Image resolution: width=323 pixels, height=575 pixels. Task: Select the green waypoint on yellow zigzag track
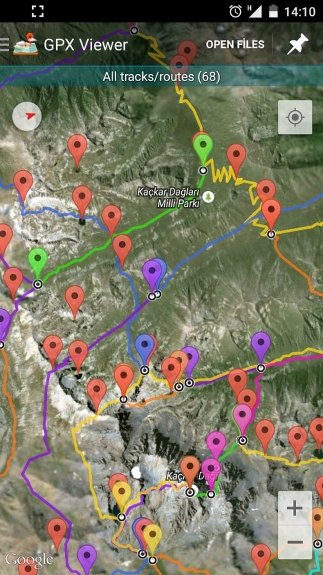pyautogui.click(x=203, y=149)
